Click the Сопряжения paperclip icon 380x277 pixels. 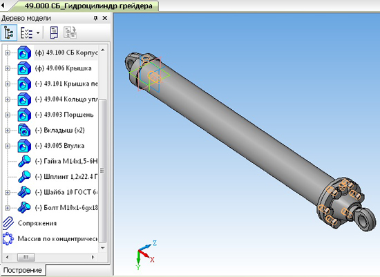[8, 223]
